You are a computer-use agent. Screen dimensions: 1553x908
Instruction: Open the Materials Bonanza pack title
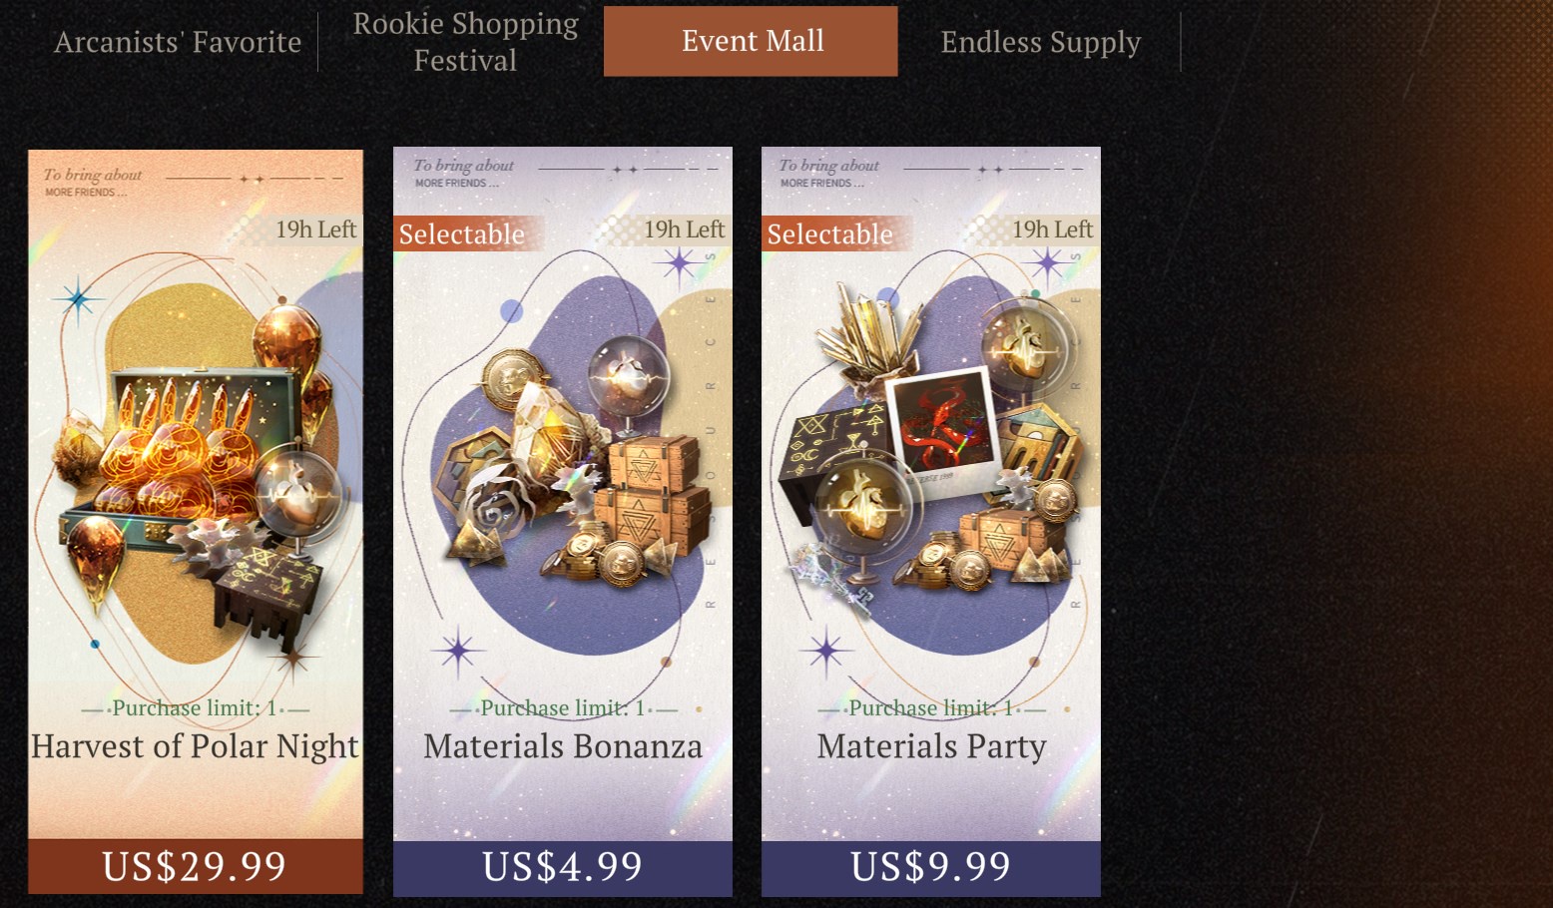563,746
